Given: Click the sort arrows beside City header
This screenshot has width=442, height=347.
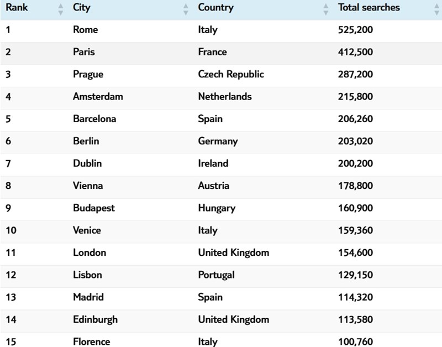Looking at the screenshot, I should [186, 9].
